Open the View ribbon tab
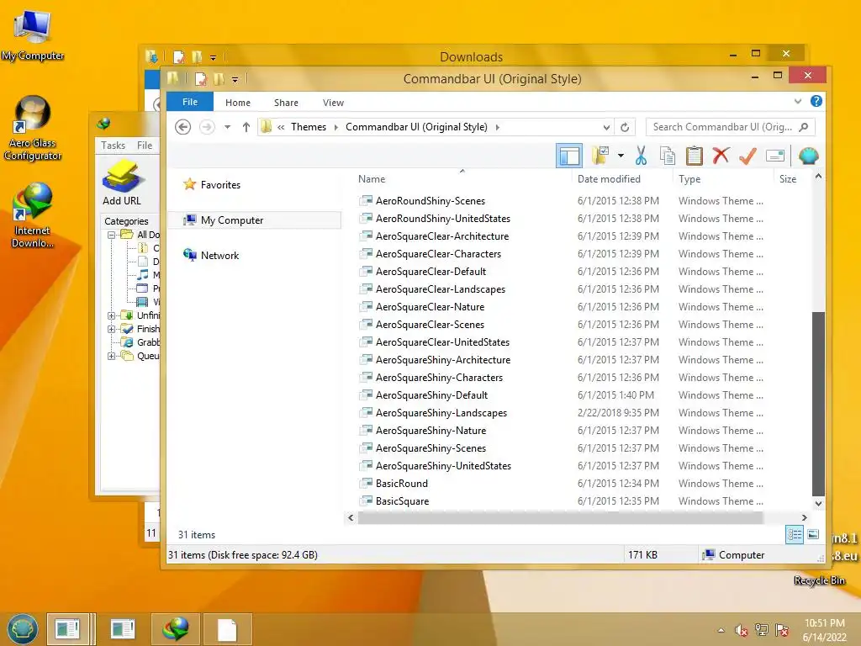The width and height of the screenshot is (861, 646). click(333, 103)
